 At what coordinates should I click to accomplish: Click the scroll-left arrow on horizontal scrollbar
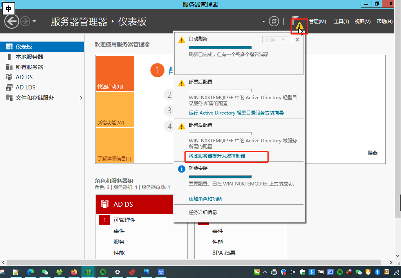(x=3, y=262)
